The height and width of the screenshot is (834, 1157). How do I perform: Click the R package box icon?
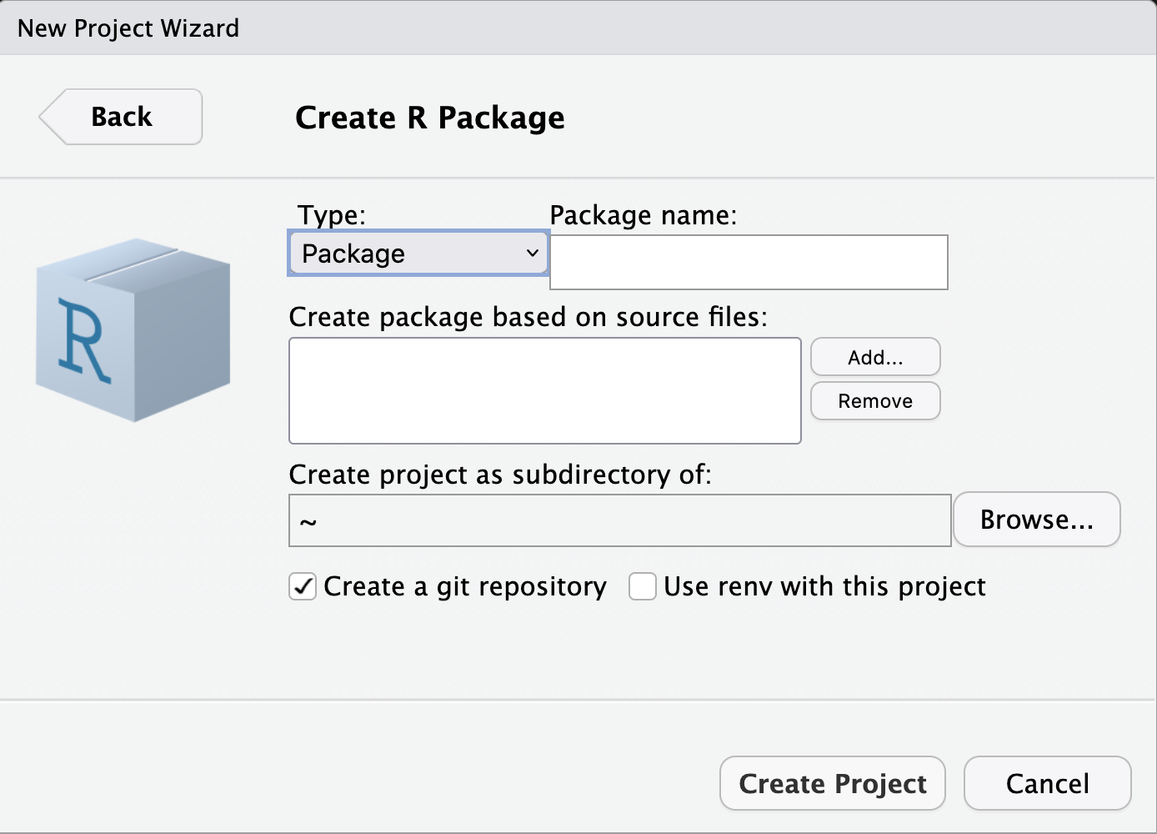tap(133, 330)
